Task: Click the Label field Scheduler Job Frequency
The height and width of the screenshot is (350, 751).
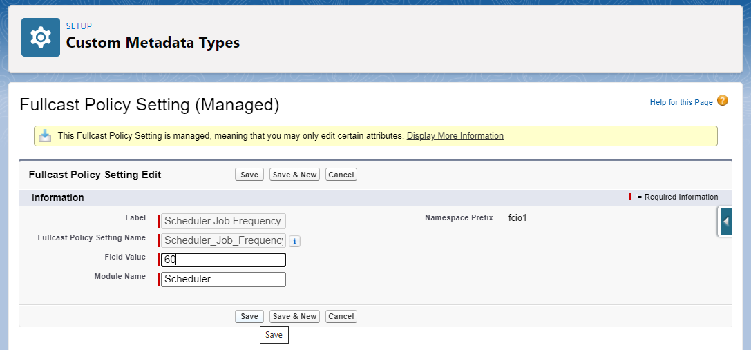Action: [x=223, y=221]
